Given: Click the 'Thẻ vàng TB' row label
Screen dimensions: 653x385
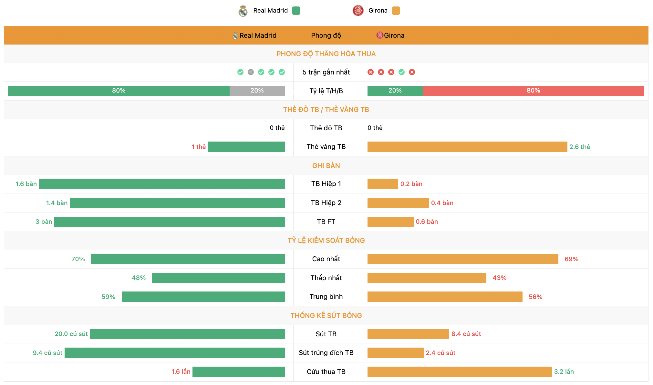Looking at the screenshot, I should 326,147.
